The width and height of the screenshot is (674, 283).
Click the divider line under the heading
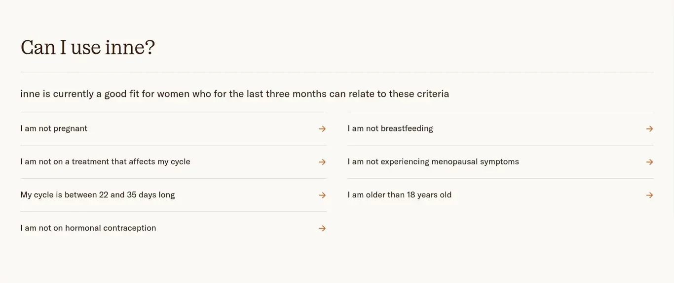click(x=337, y=72)
